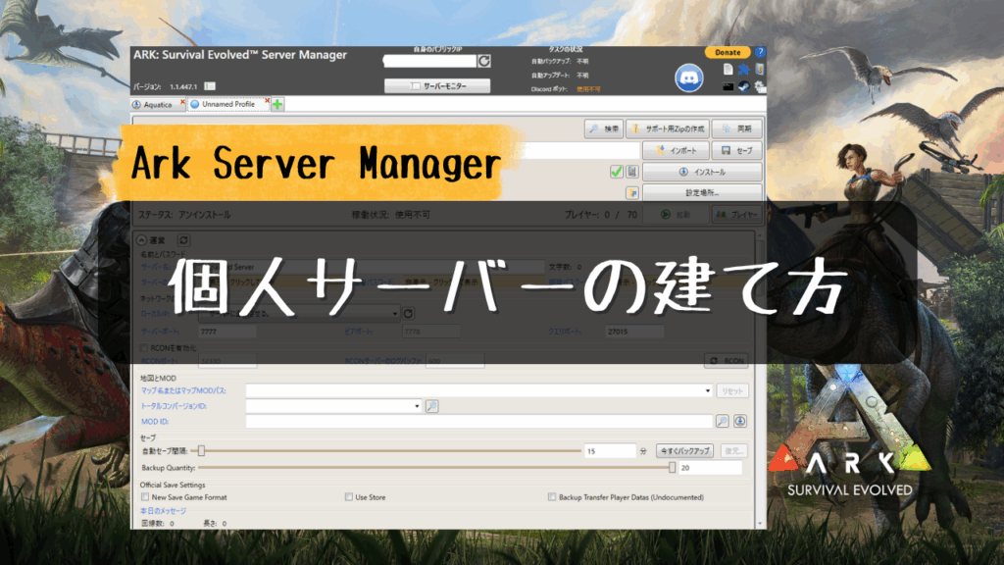1004x565 pixels.
Task: Click the blue puzzle piece plugin icon
Action: (x=744, y=70)
